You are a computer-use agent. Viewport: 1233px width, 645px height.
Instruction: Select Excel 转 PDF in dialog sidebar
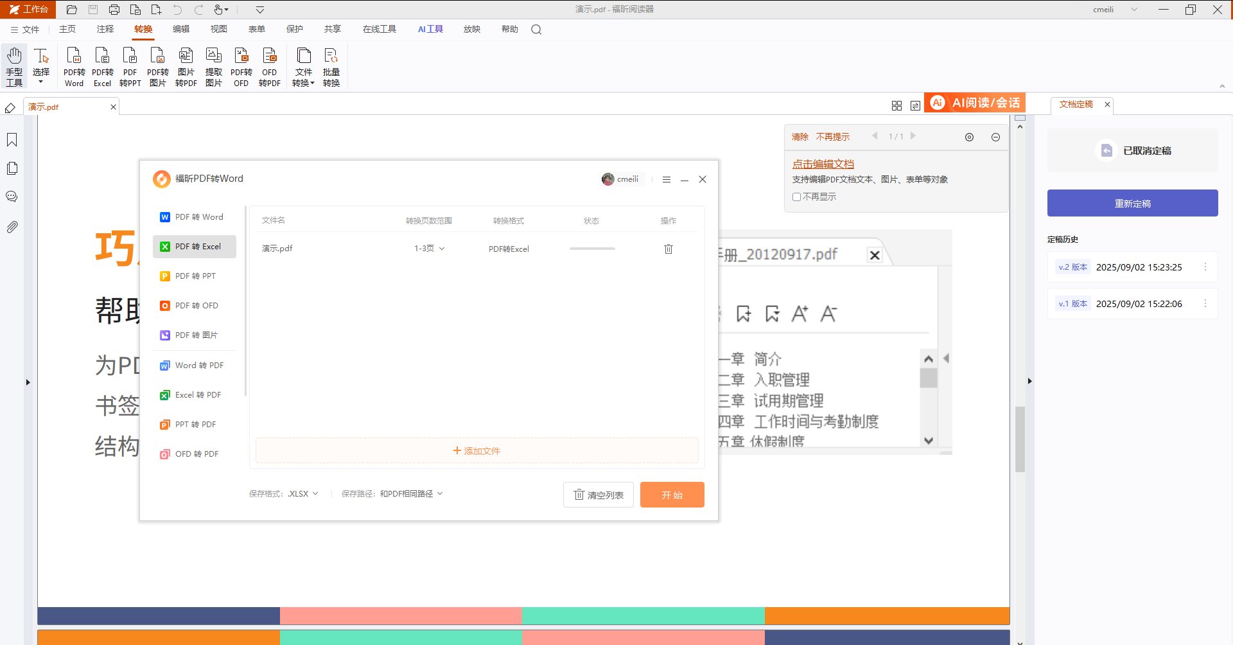coord(195,395)
